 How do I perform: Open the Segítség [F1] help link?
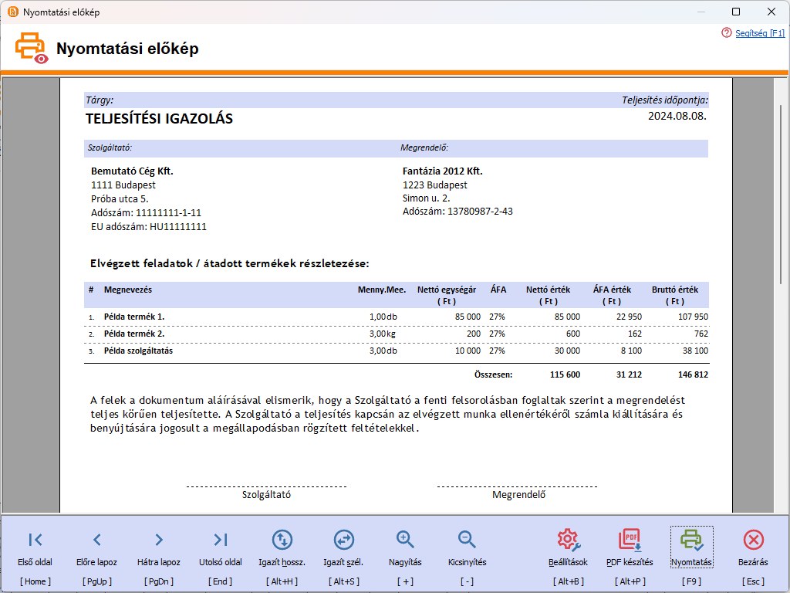click(x=760, y=33)
